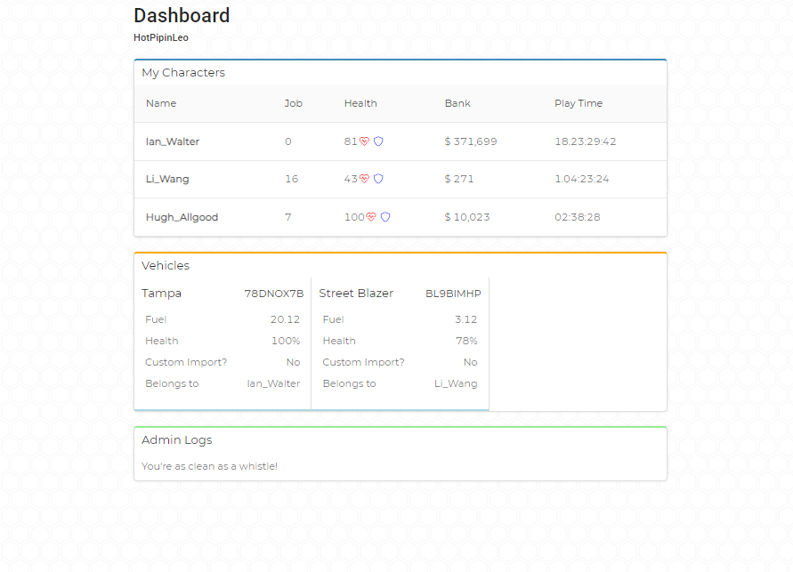
Task: Click the Play Time column header
Action: point(579,103)
